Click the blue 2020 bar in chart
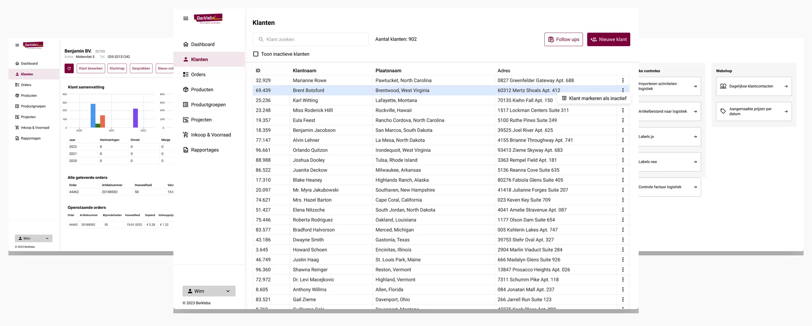This screenshot has width=812, height=326. pyautogui.click(x=93, y=115)
